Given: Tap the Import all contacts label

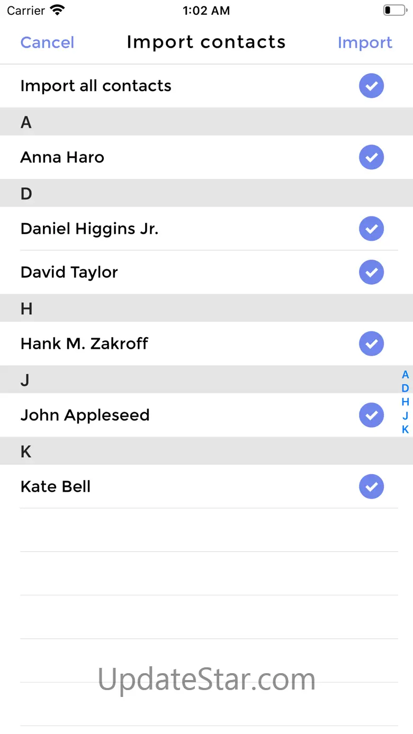Looking at the screenshot, I should (96, 86).
